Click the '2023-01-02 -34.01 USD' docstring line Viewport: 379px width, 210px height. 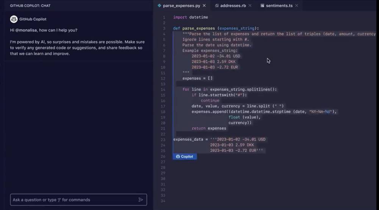[x=216, y=56]
